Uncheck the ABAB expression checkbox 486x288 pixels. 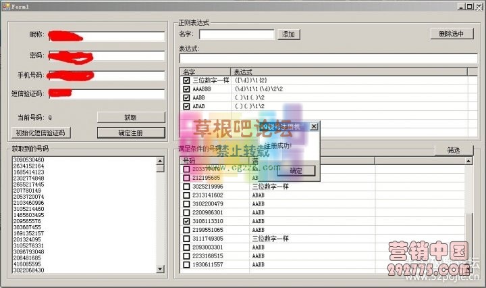[x=186, y=106]
